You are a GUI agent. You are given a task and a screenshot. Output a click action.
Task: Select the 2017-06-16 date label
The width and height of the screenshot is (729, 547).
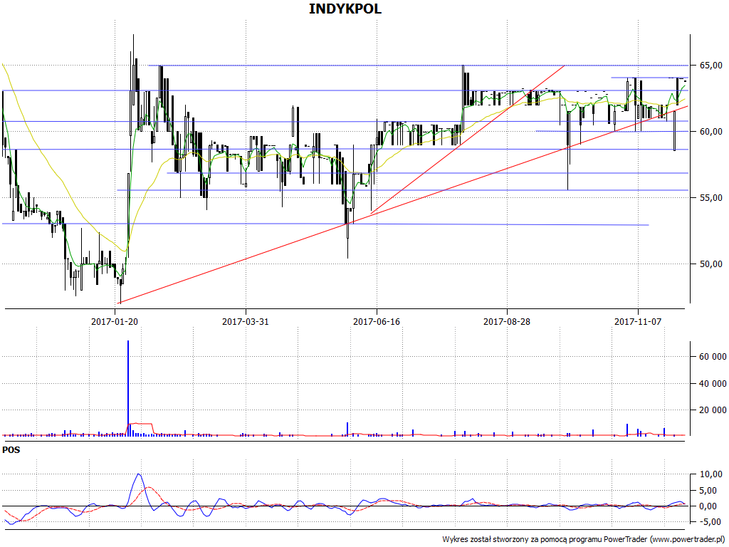tap(377, 321)
